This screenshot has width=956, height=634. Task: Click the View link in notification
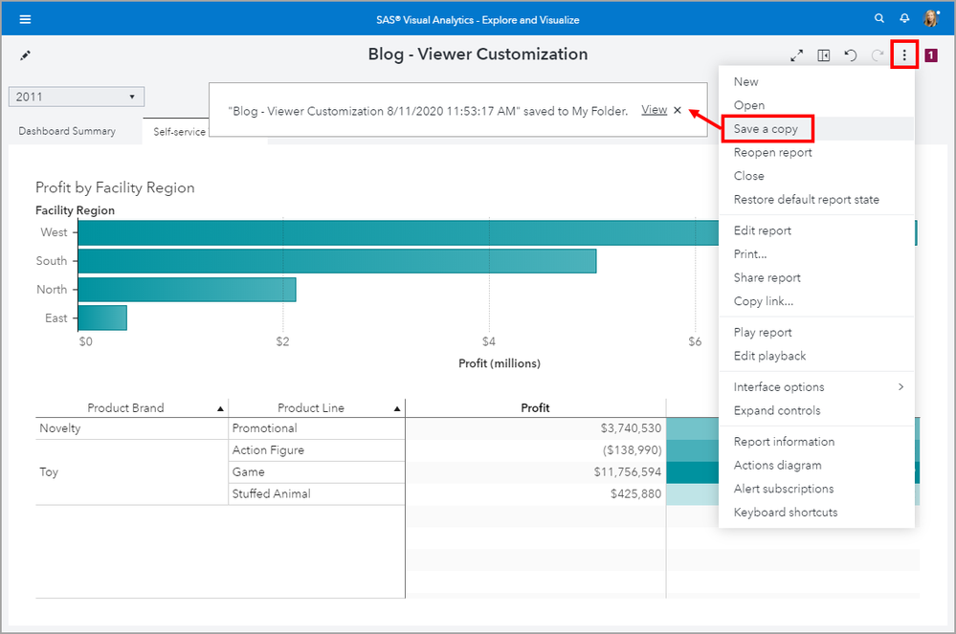pyautogui.click(x=655, y=110)
